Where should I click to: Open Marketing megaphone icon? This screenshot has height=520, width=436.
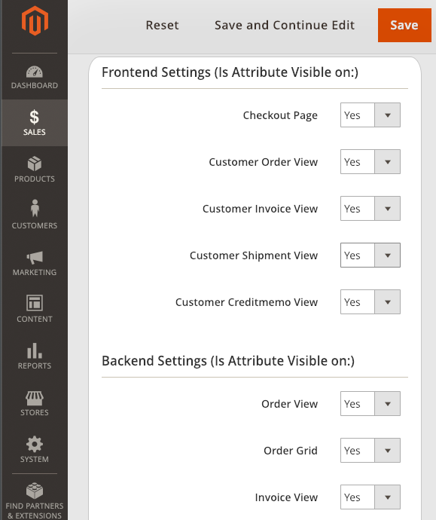pos(35,257)
